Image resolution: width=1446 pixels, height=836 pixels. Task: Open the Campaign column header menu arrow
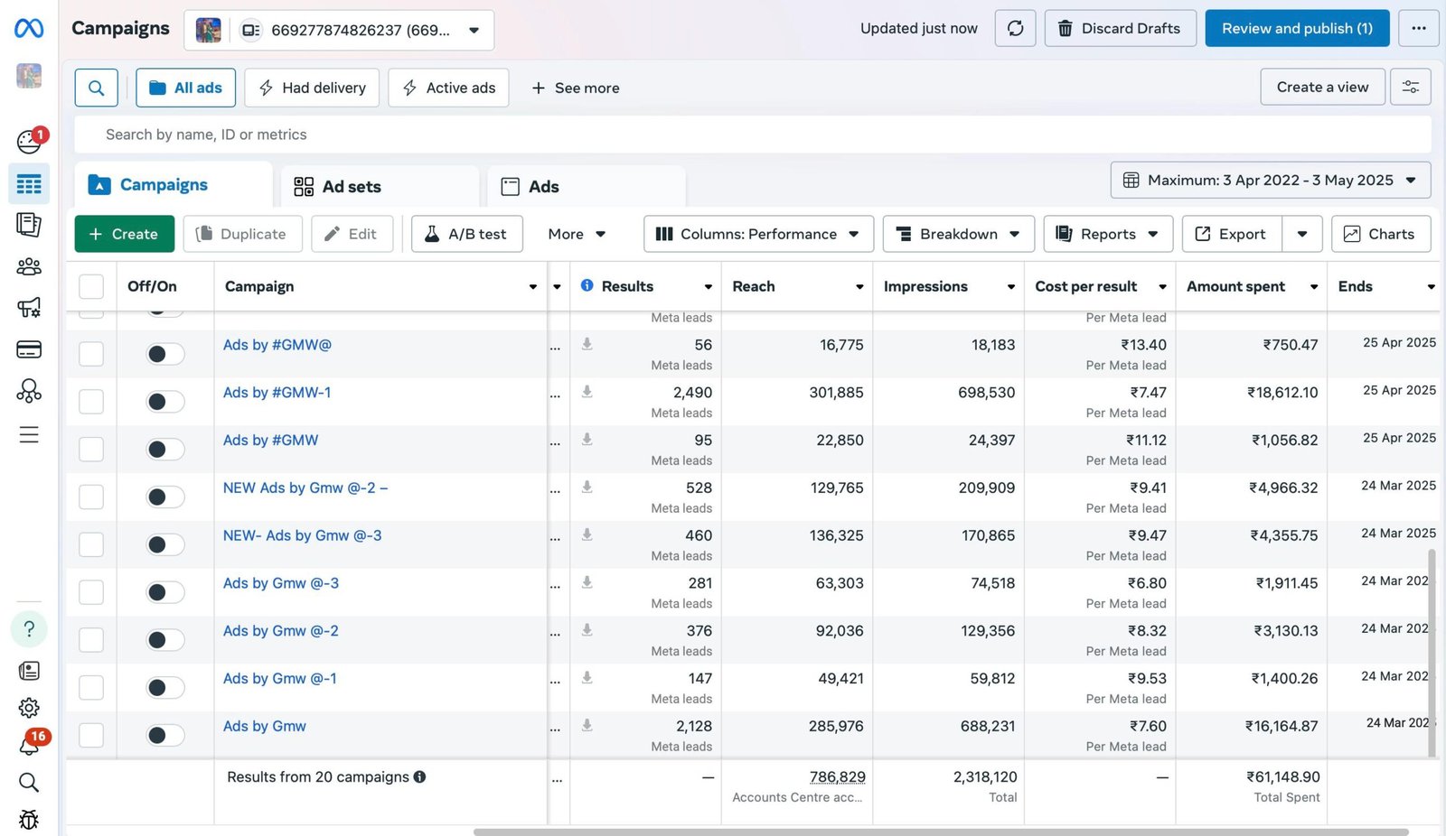click(532, 286)
